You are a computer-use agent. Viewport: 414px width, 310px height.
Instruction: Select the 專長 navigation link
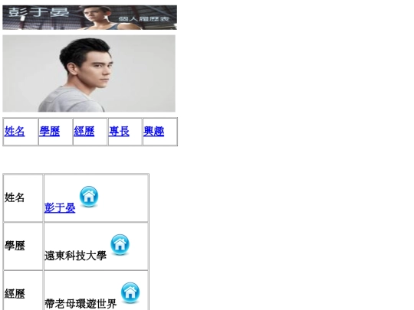point(119,132)
